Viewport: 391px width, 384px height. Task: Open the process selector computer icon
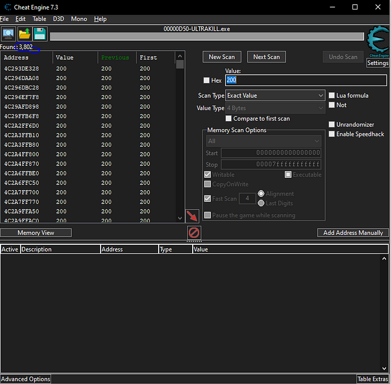point(8,34)
